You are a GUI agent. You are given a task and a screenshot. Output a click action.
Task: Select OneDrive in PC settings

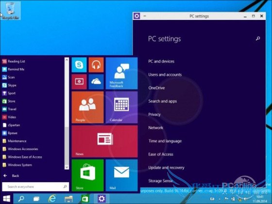tap(156, 88)
